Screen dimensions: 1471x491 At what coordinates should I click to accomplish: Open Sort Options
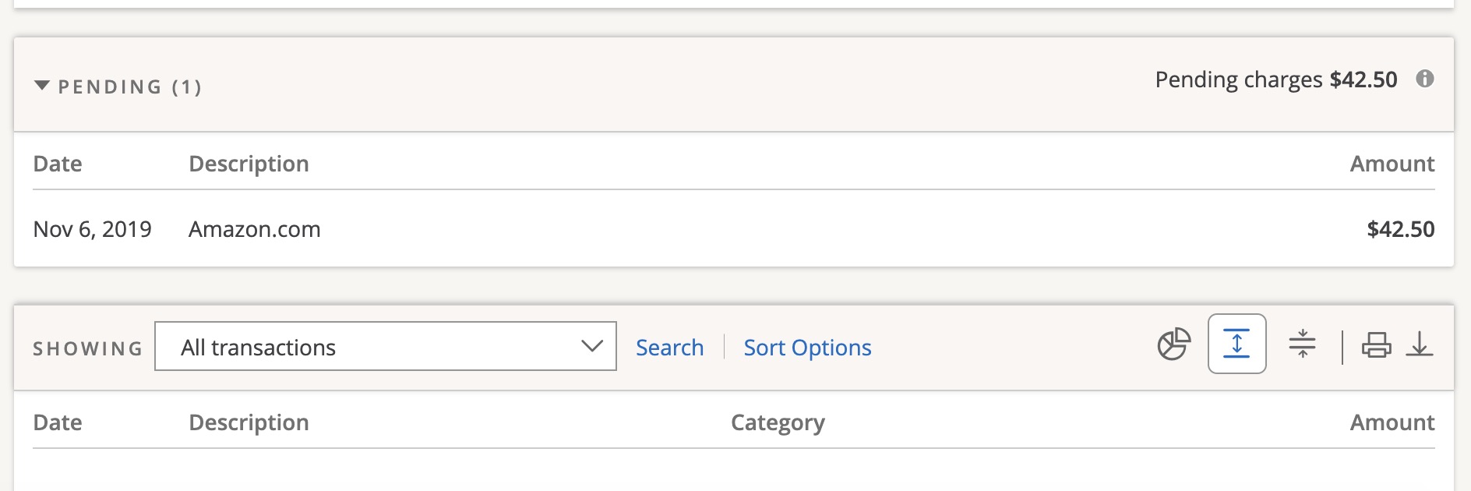pyautogui.click(x=807, y=348)
